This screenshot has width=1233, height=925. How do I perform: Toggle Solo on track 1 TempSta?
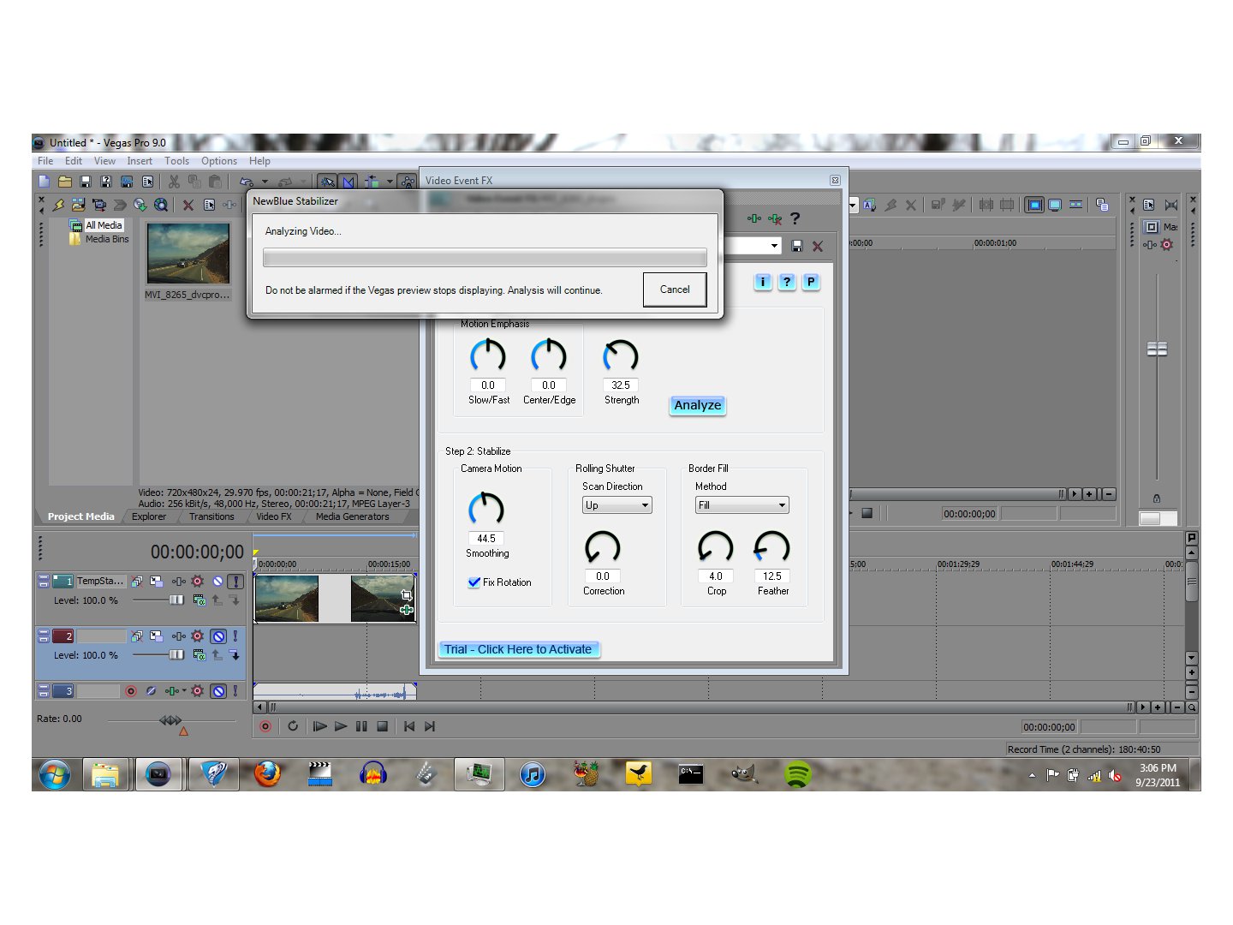click(235, 582)
